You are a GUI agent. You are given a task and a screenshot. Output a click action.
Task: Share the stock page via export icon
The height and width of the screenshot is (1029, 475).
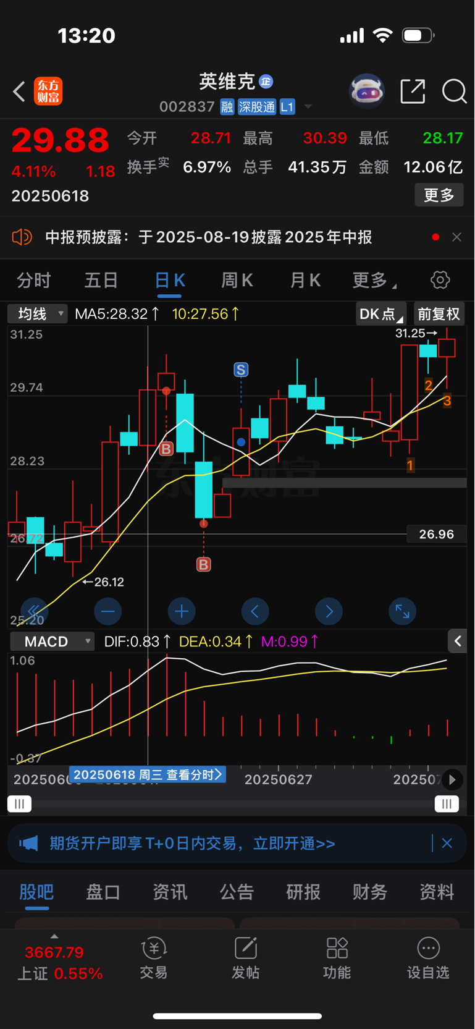(413, 91)
